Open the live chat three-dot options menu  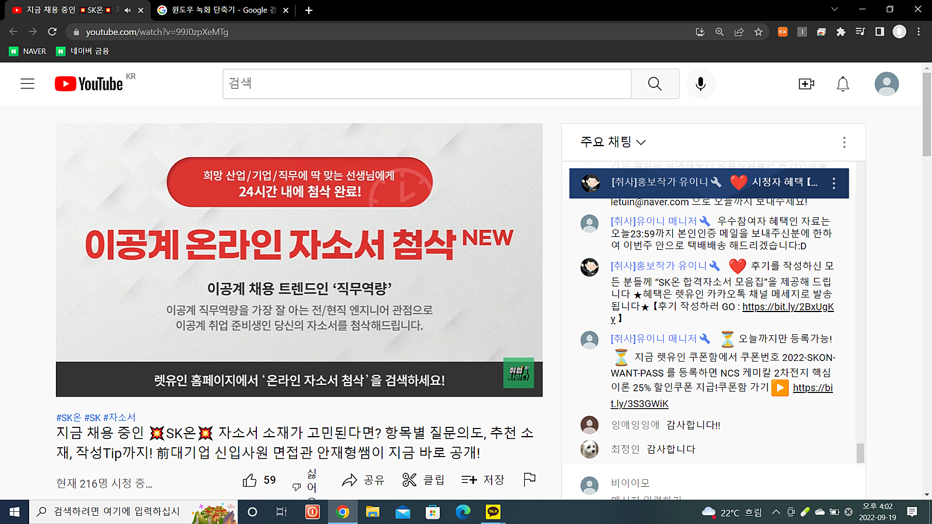click(843, 142)
